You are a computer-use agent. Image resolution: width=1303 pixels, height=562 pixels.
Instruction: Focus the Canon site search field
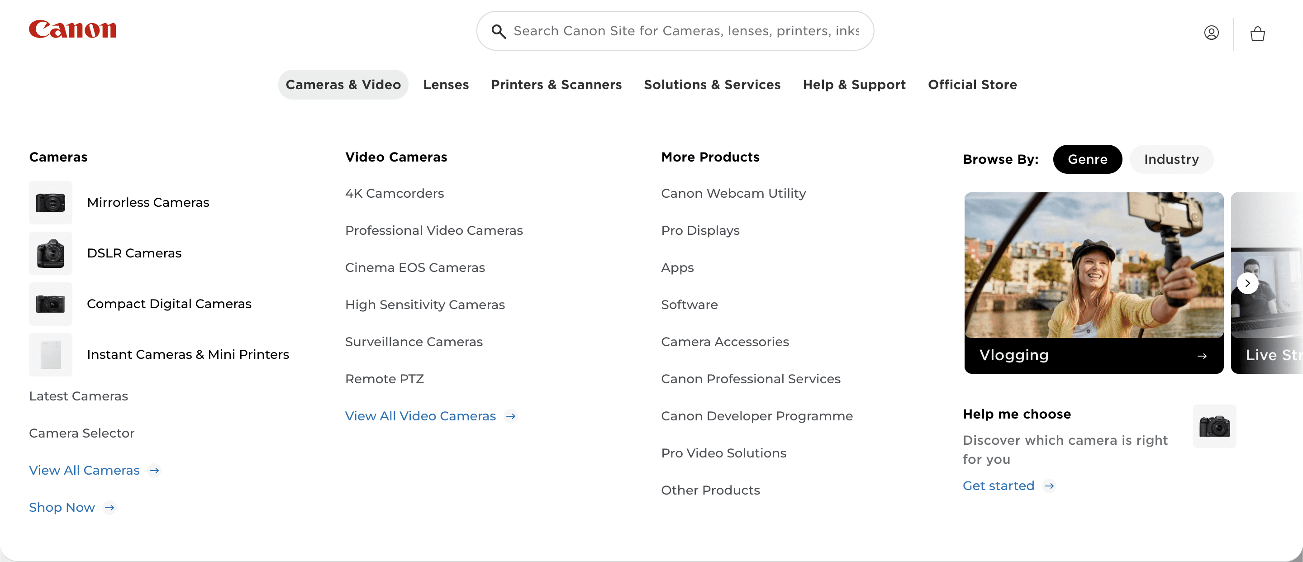point(685,31)
